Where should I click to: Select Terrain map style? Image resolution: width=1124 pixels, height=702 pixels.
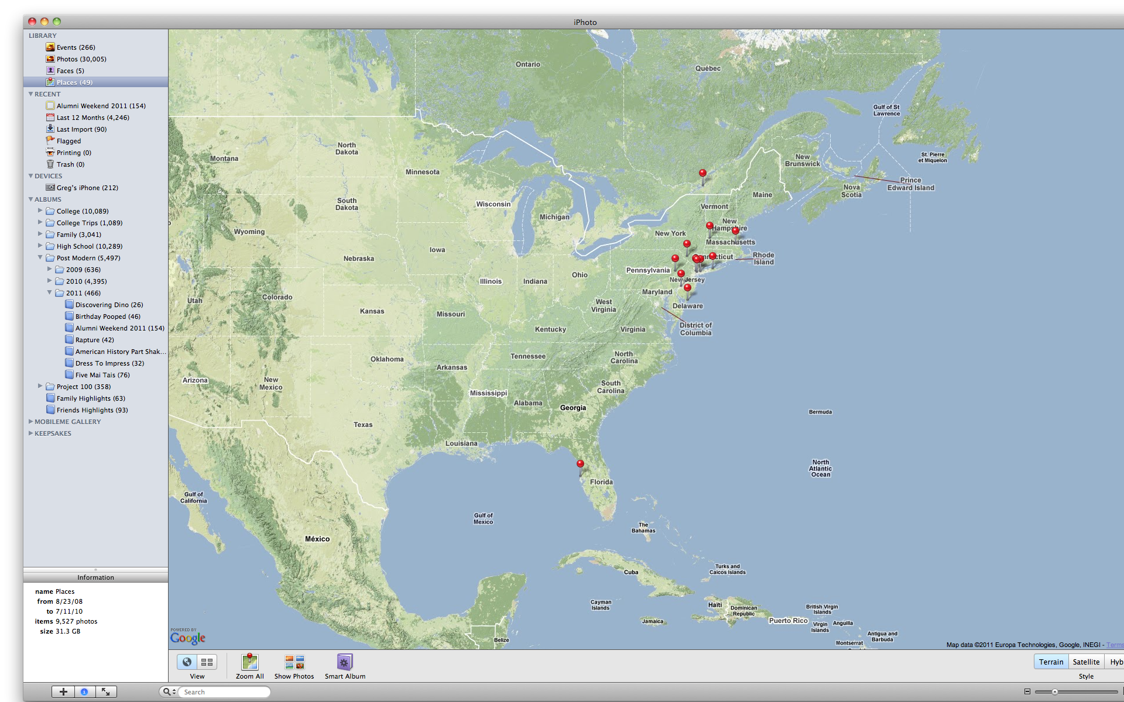click(1051, 662)
